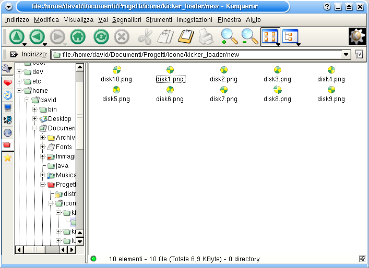This screenshot has width=369, height=268.
Task: Open Home Folder sidebar computer tab
Action: coord(7,108)
